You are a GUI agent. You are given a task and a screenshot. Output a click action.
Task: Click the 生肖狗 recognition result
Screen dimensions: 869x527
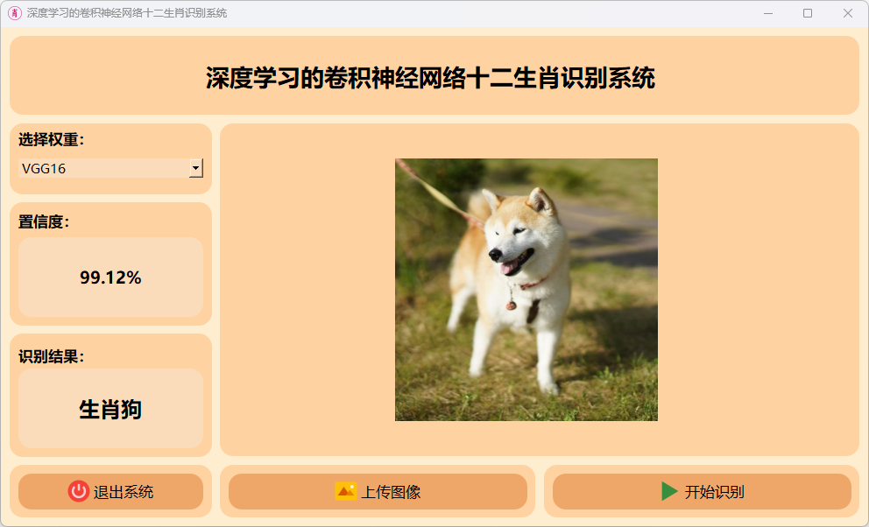(111, 409)
